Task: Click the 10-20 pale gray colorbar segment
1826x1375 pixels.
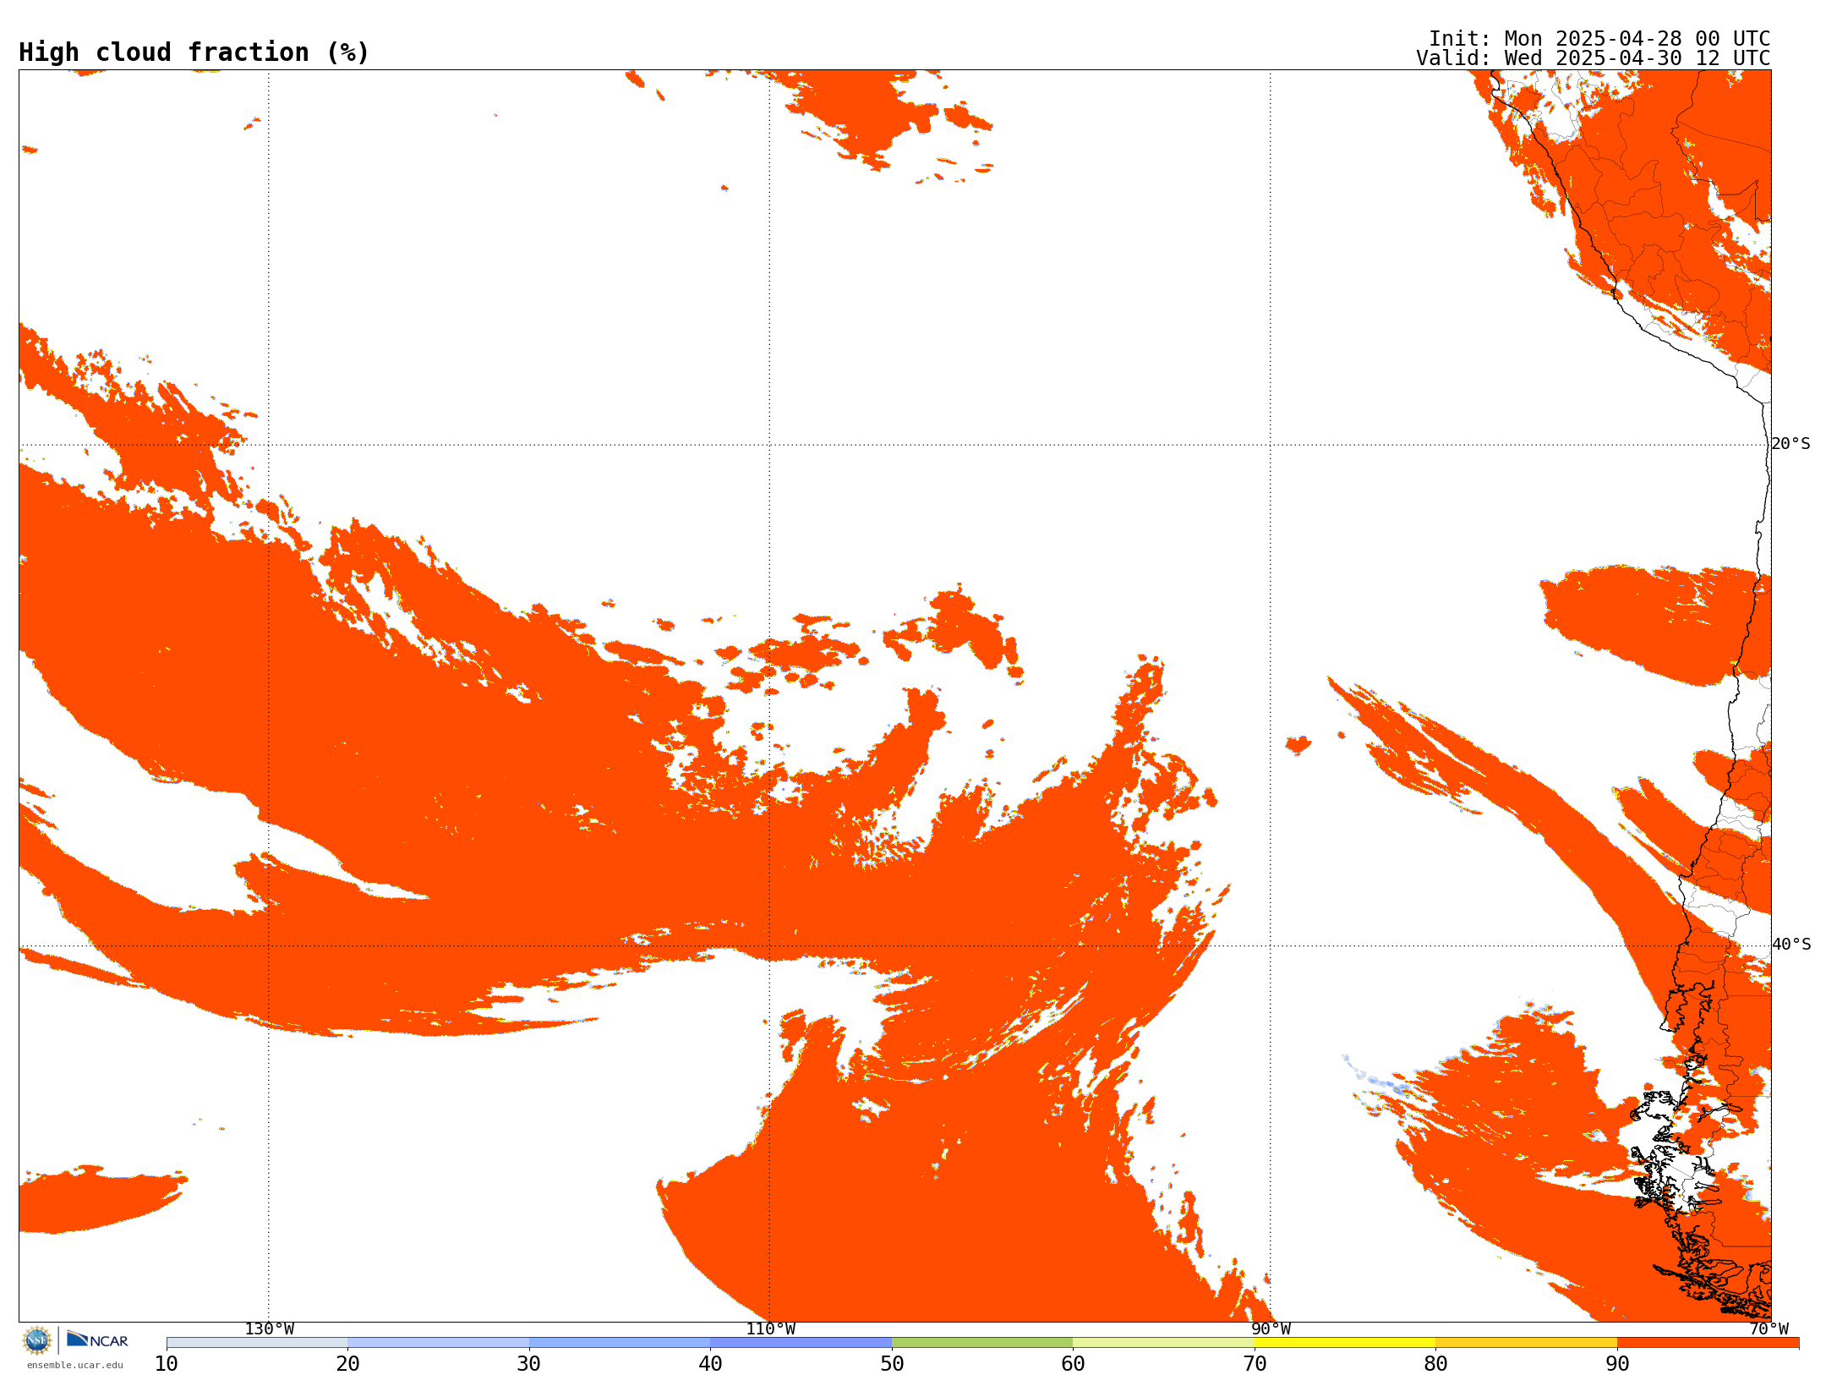Action: [257, 1343]
